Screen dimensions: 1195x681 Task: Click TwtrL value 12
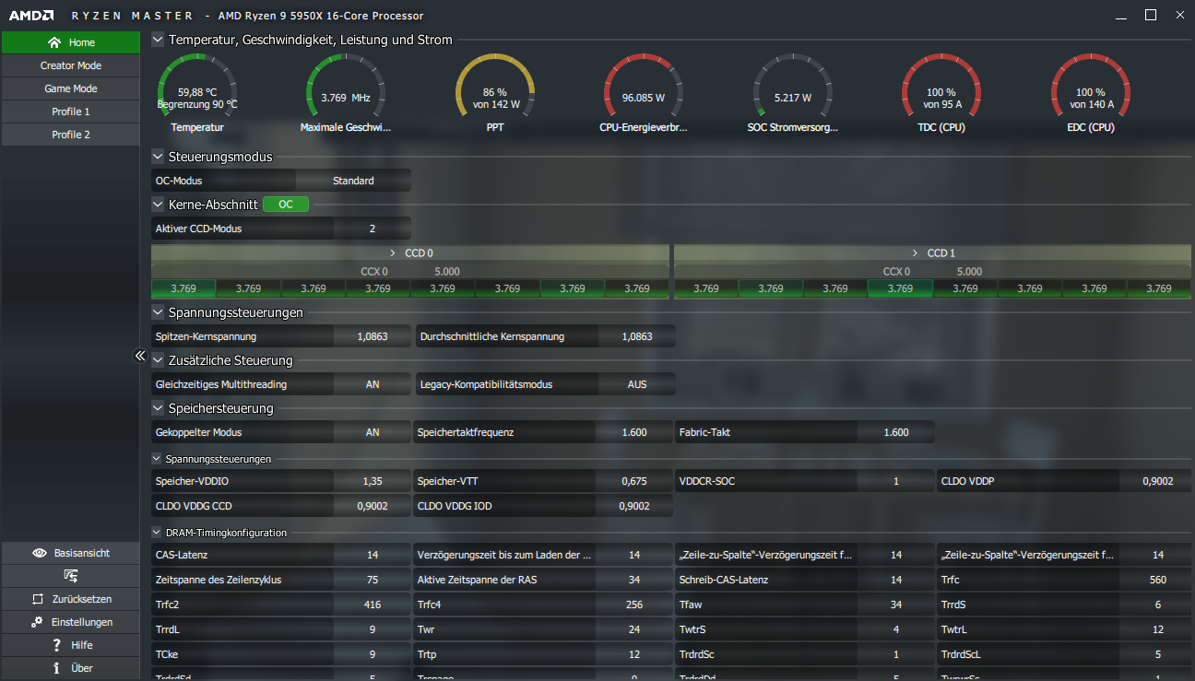[1158, 629]
